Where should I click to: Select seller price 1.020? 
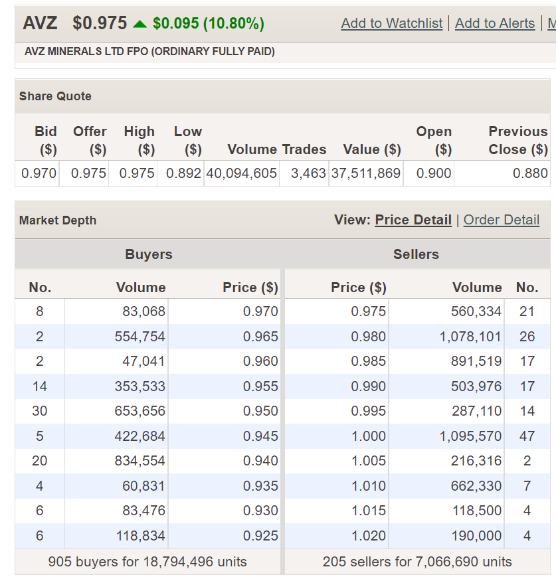pyautogui.click(x=369, y=536)
